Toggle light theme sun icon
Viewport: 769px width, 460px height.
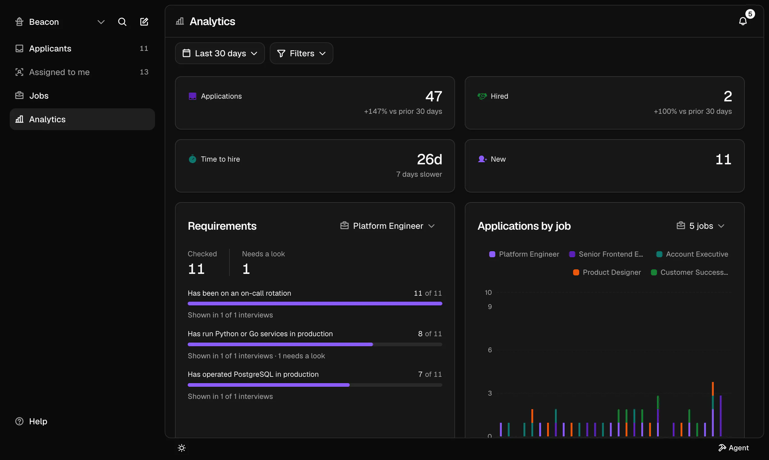[182, 448]
